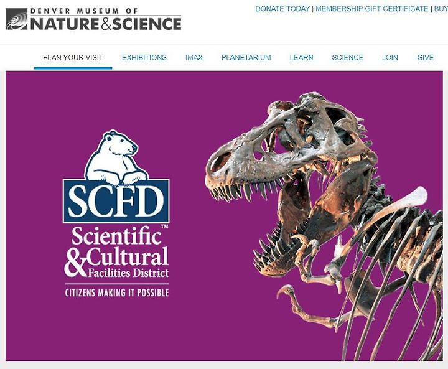
Task: Open the Plan Your Visit tab
Action: (x=73, y=57)
